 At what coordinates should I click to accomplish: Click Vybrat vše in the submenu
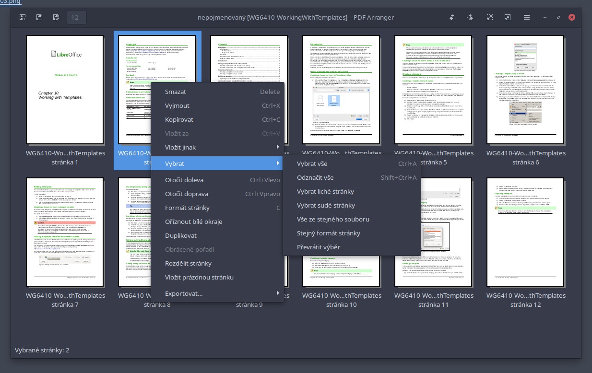point(352,163)
